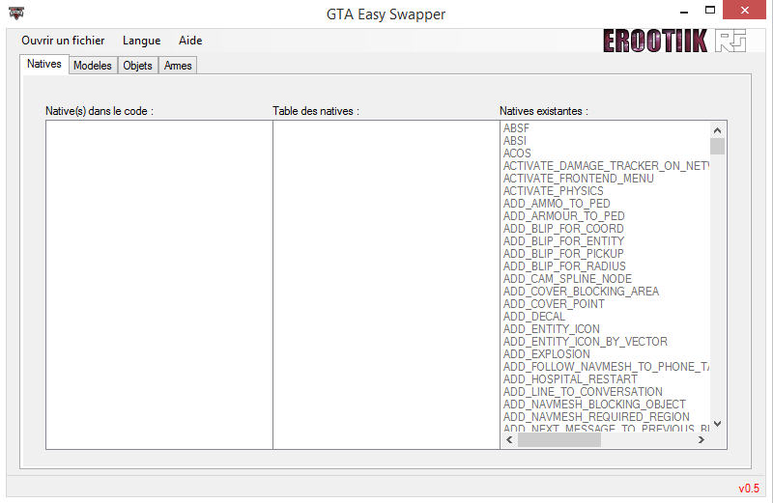Select ADD_NAVMESH_BLOCKING_OBJECT entry
The height and width of the screenshot is (503, 773).
594,405
